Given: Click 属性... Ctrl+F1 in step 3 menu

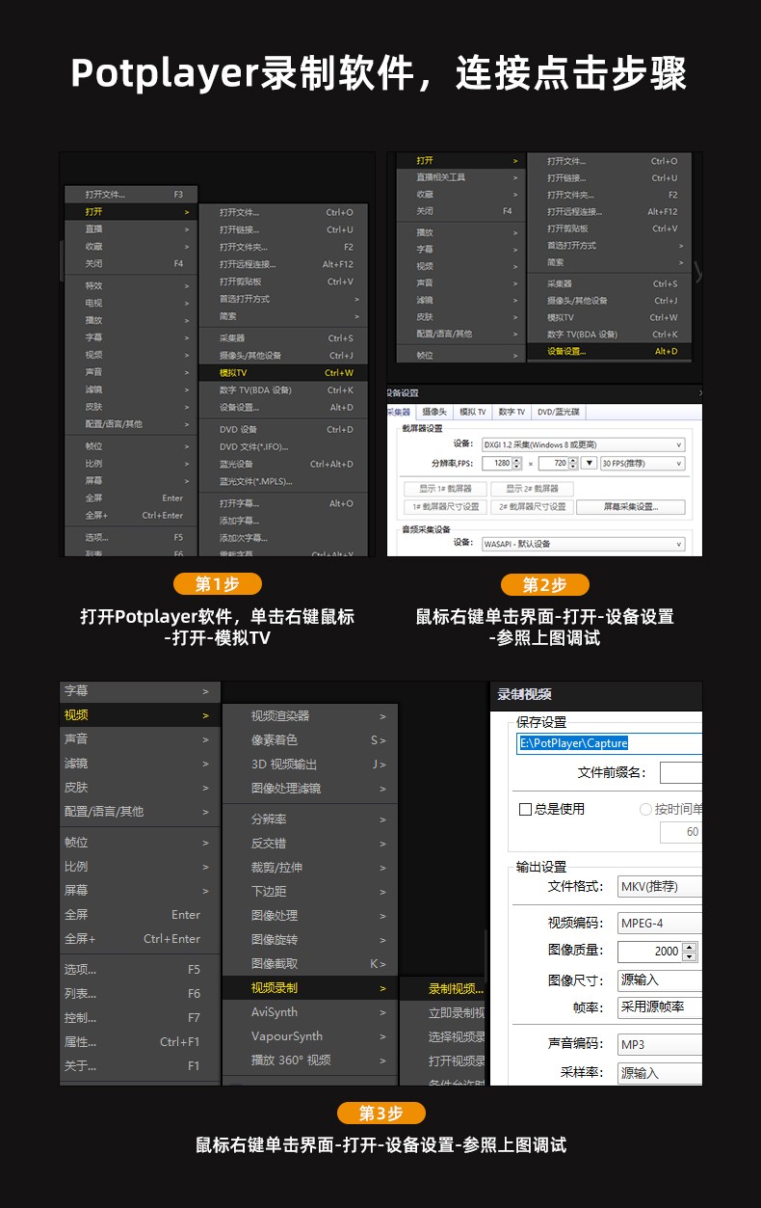Looking at the screenshot, I should point(140,1042).
